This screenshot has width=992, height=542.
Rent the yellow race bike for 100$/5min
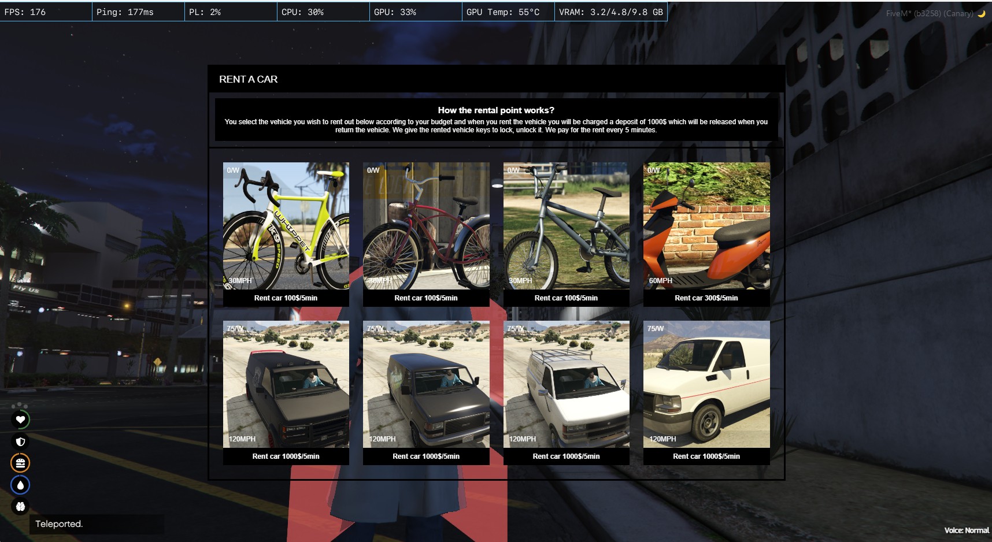pyautogui.click(x=286, y=298)
